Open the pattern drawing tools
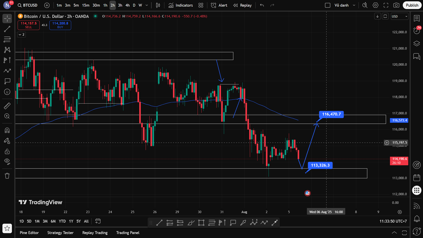The width and height of the screenshot is (423, 238). 7,50
